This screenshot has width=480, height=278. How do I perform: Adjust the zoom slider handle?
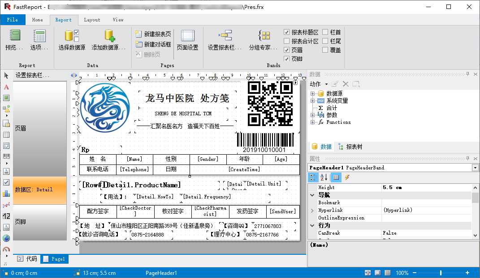[441, 273]
